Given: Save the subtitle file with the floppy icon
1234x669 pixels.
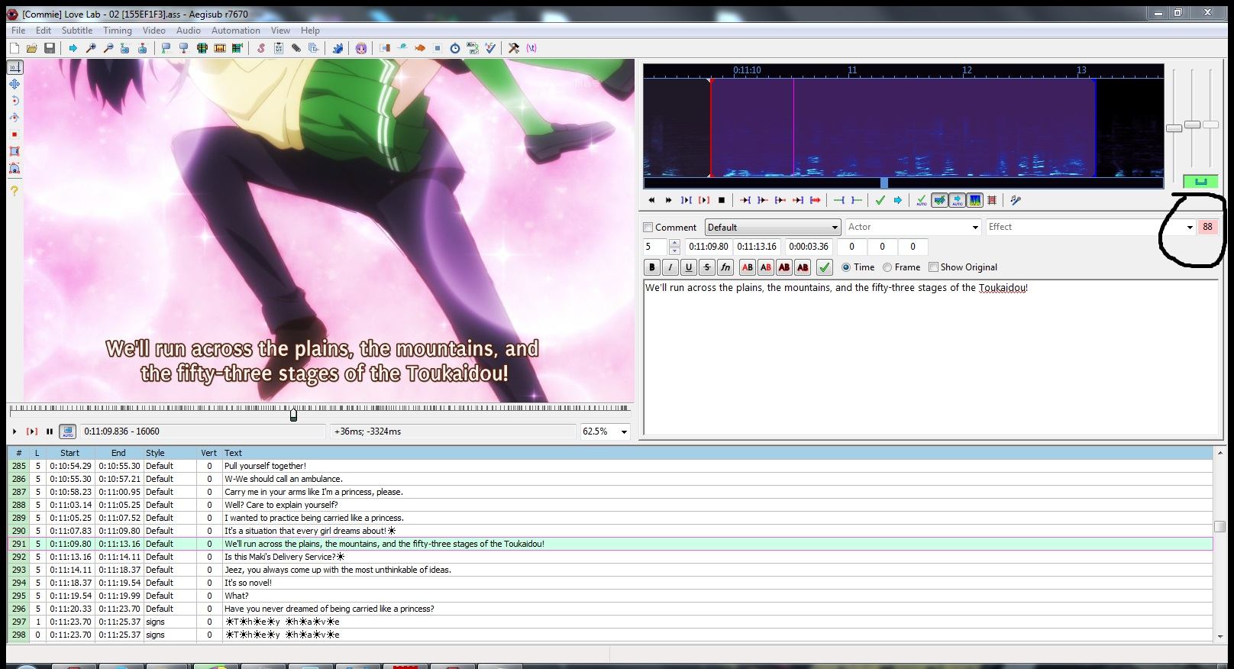Looking at the screenshot, I should [50, 48].
